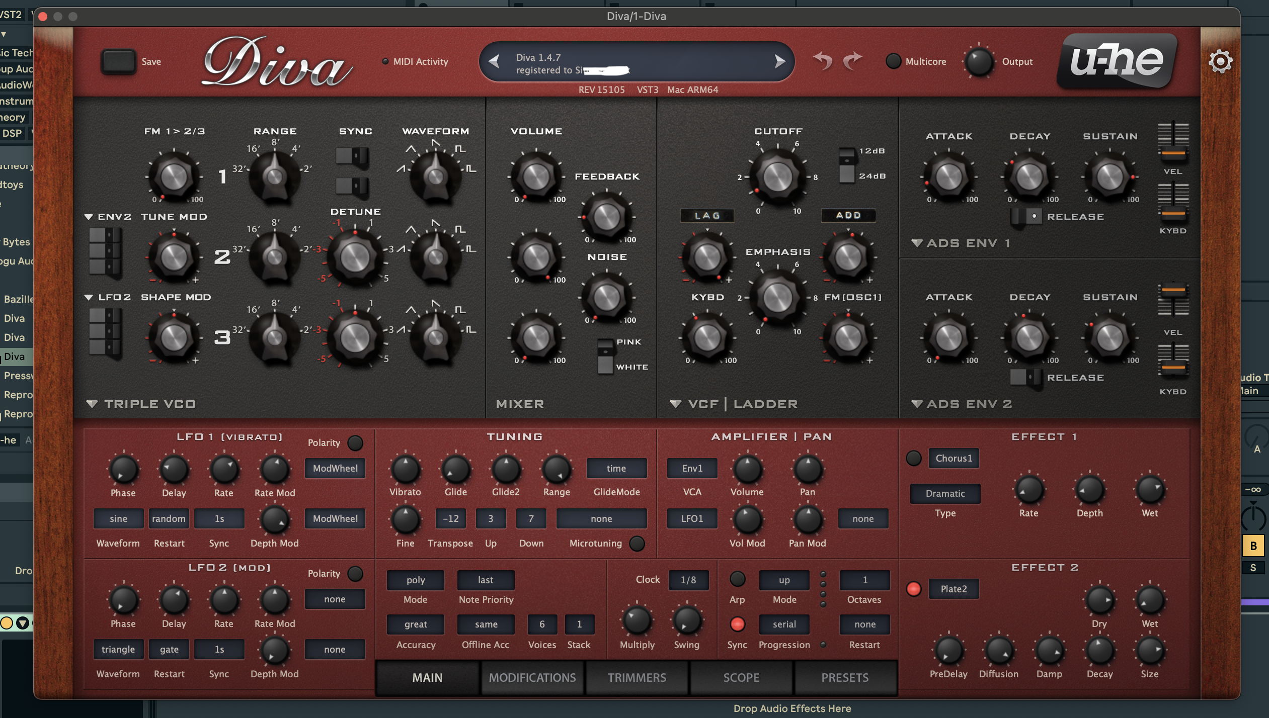
Task: Open the Plate2 effect type dropdown
Action: pos(954,589)
